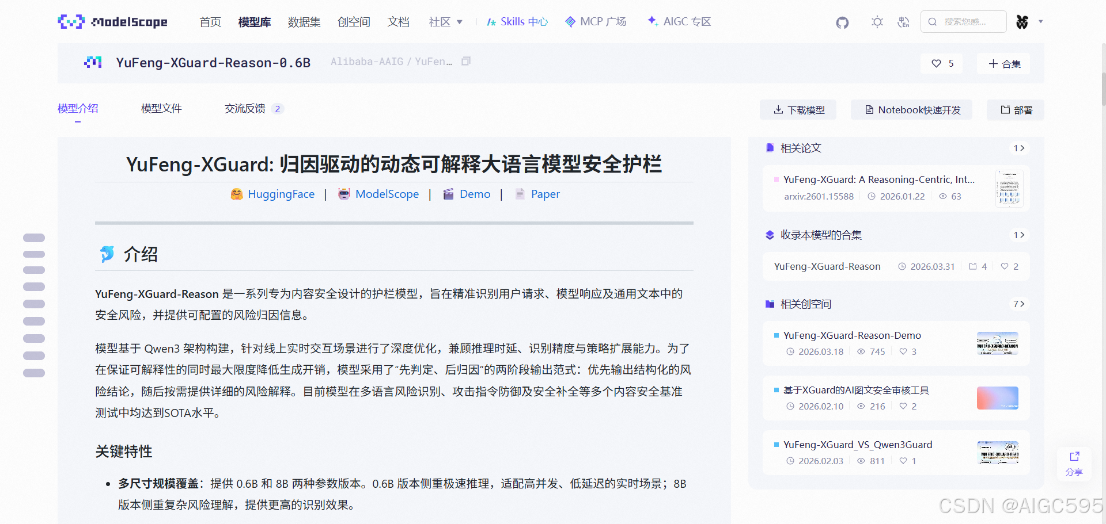Open the YuFeng-XGuard_VS_Qwen3Guard space thumbnail
The height and width of the screenshot is (524, 1106).
click(x=997, y=453)
